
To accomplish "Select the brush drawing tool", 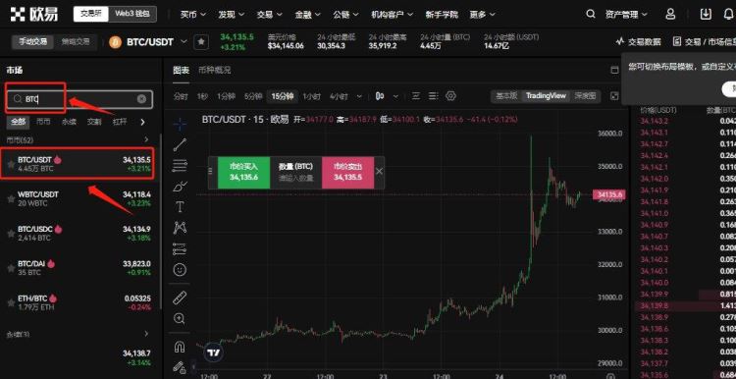I will tap(180, 187).
